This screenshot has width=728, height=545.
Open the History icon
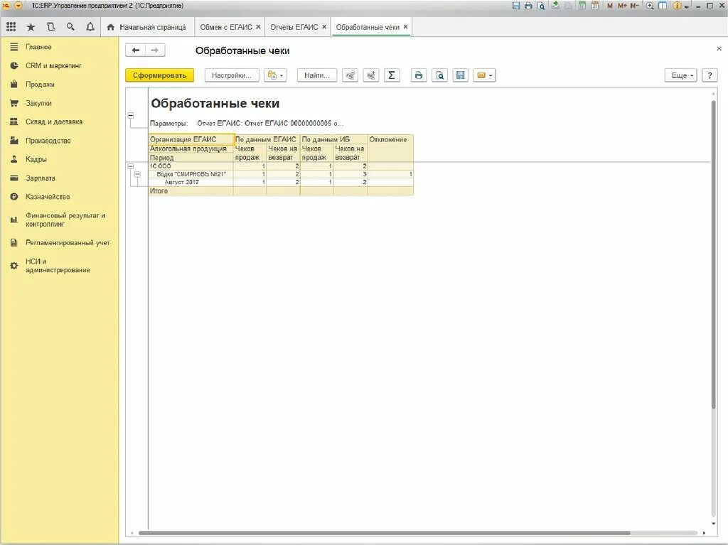tap(50, 27)
